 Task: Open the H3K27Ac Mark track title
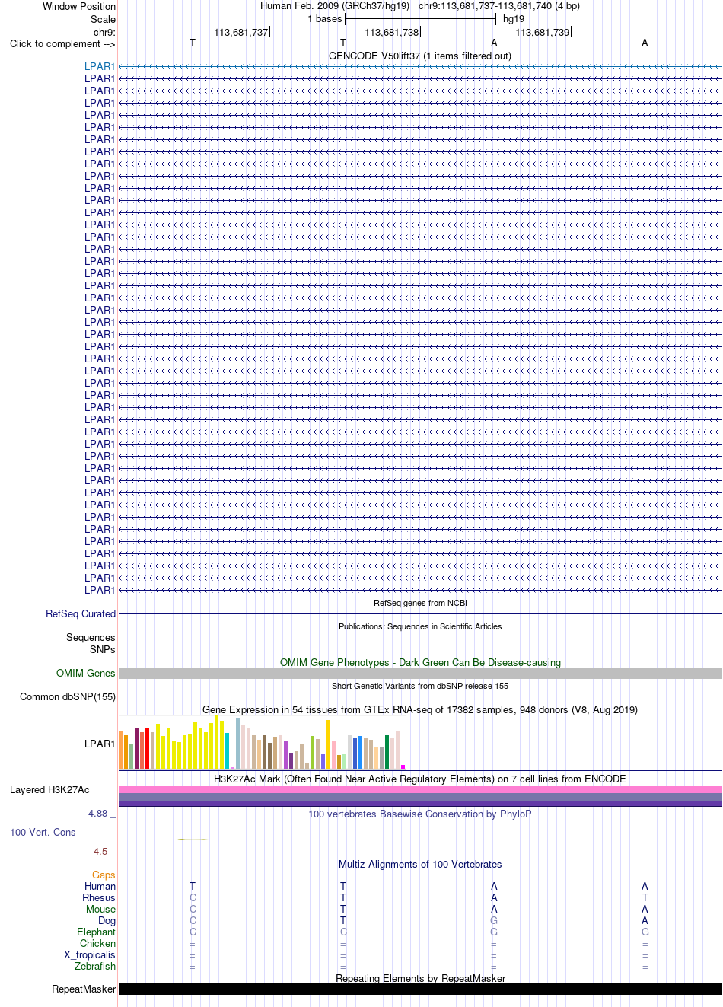420,779
